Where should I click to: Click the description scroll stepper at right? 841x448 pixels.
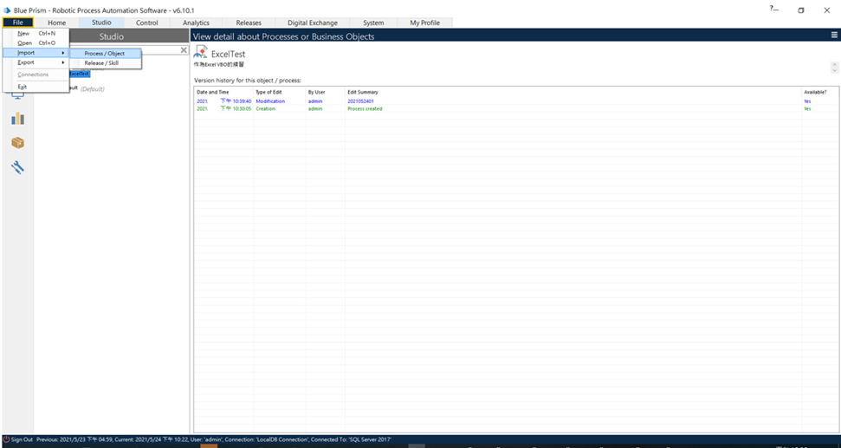tap(834, 68)
